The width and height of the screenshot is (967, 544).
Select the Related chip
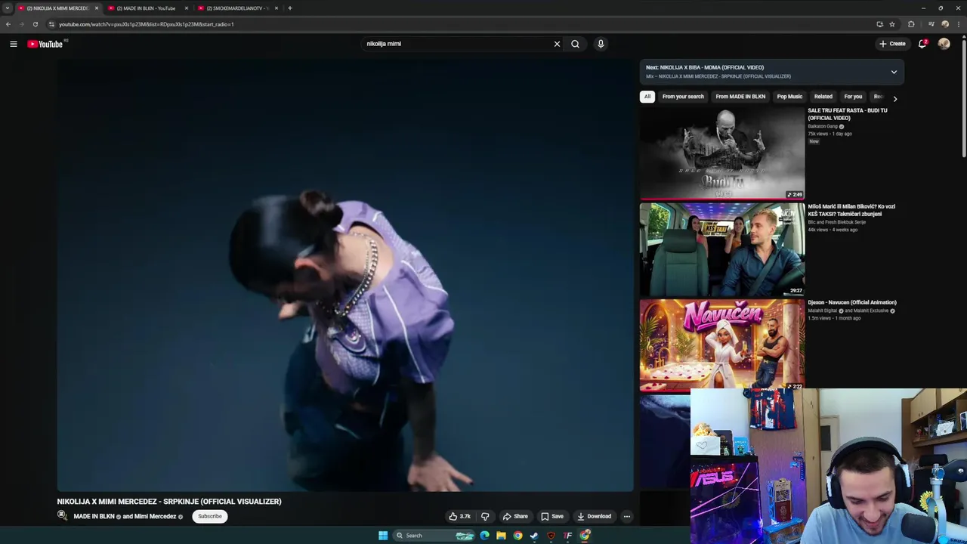(823, 97)
